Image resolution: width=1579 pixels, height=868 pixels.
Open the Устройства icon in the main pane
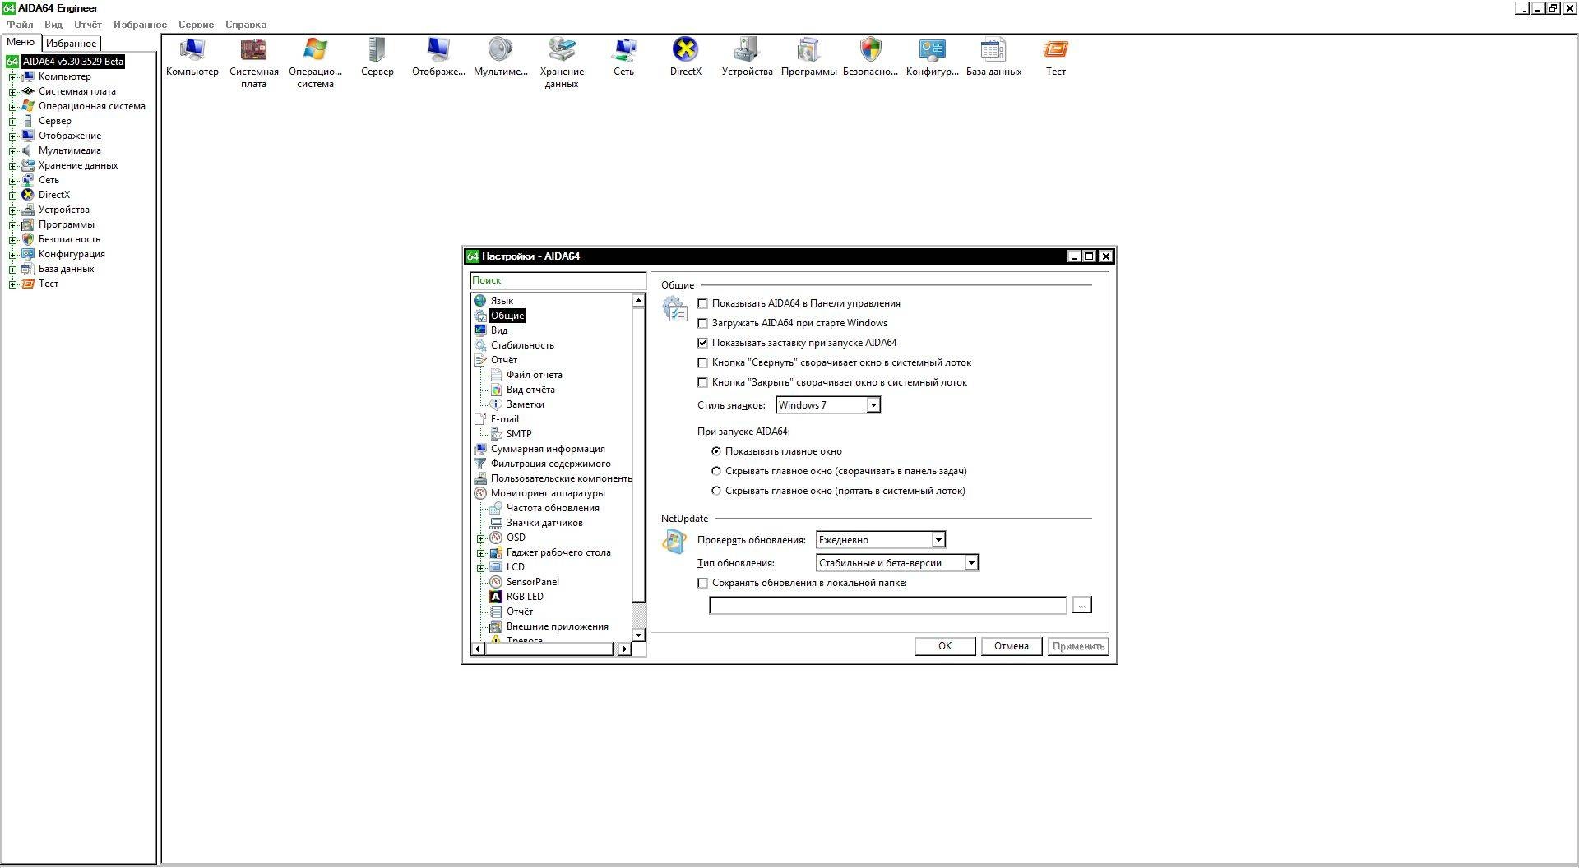tap(747, 57)
